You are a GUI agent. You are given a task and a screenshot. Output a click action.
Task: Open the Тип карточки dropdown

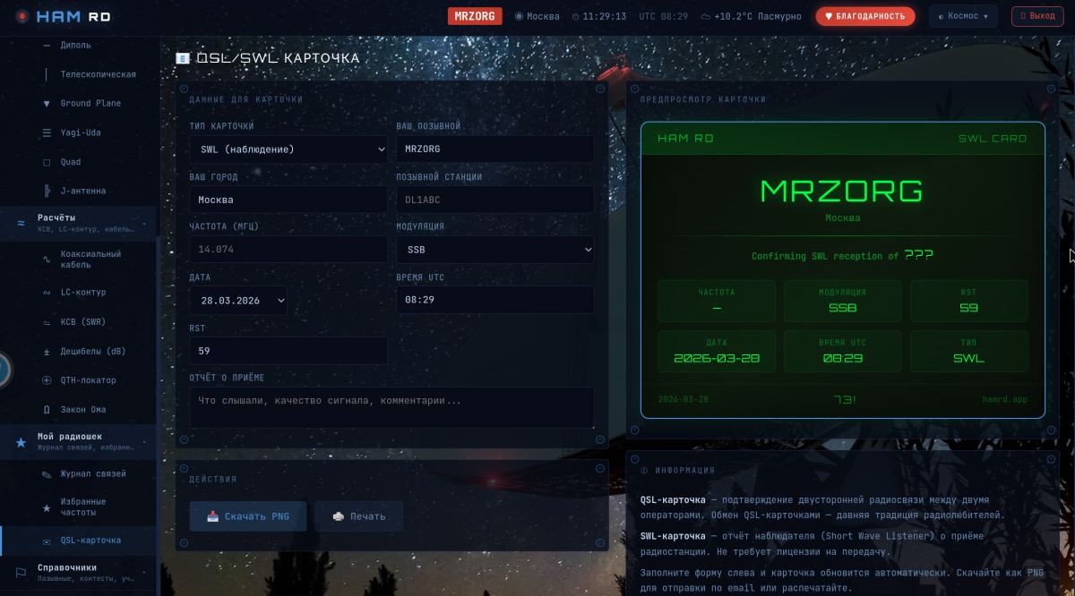pos(288,149)
